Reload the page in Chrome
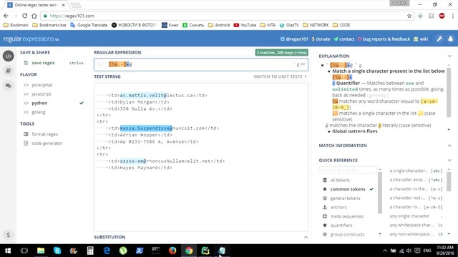 click(25, 16)
